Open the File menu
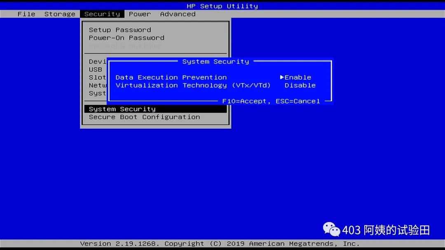 point(26,14)
